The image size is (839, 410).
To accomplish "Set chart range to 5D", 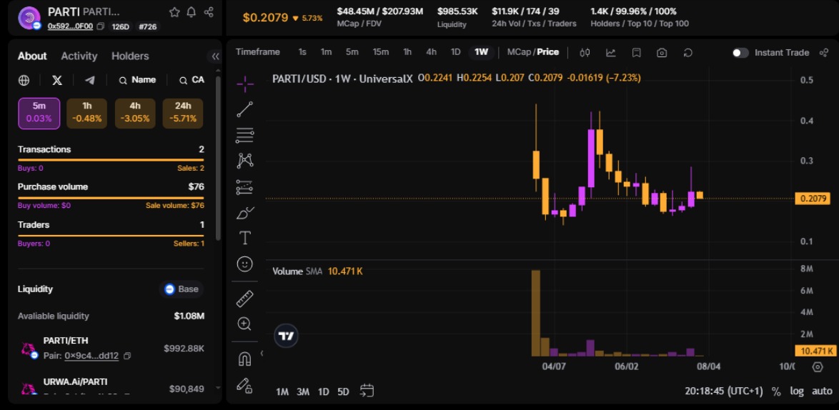I will (x=344, y=391).
